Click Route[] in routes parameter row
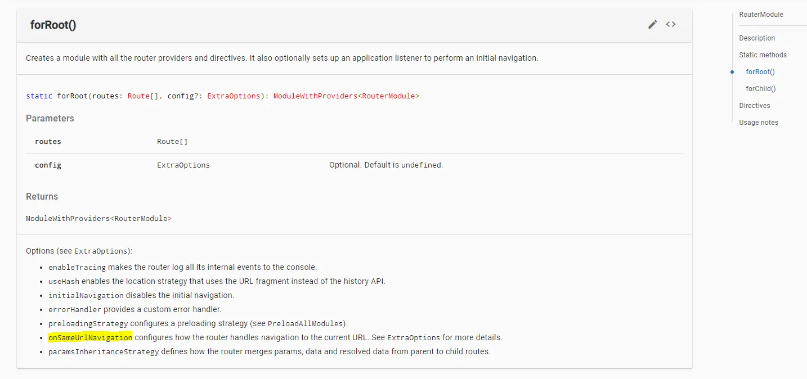 coord(172,142)
